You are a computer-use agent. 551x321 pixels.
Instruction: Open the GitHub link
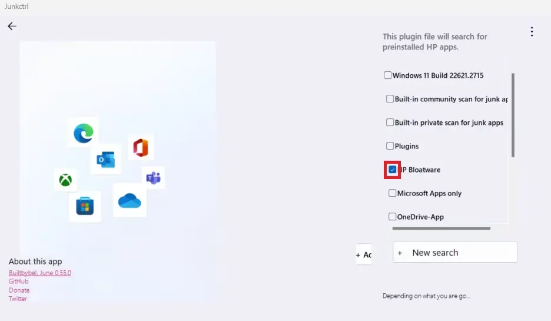pos(19,282)
